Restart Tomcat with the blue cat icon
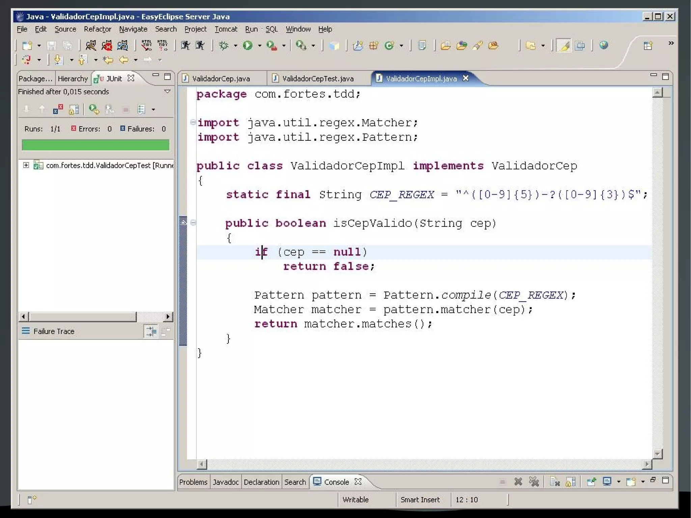Viewport: 691px width, 518px height. point(122,45)
